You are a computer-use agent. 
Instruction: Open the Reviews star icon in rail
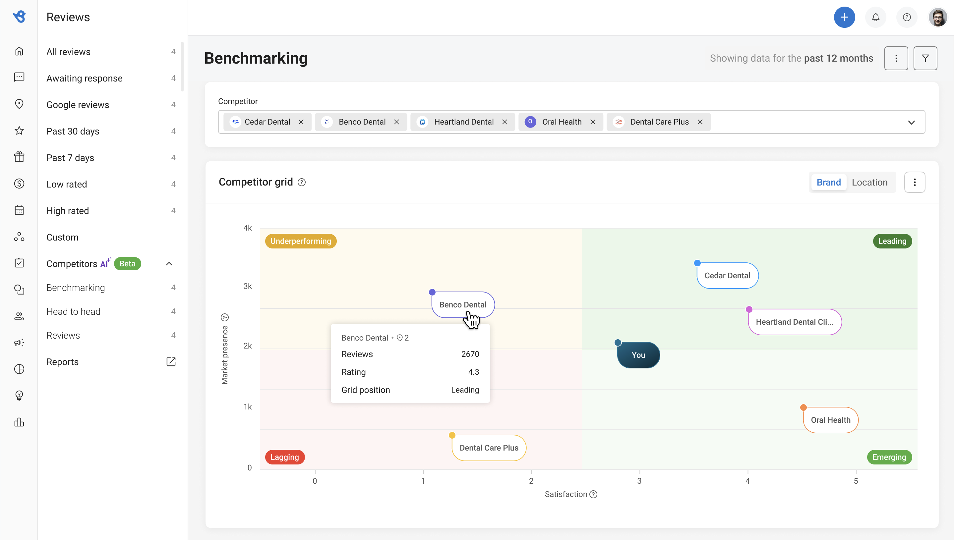[x=19, y=131]
